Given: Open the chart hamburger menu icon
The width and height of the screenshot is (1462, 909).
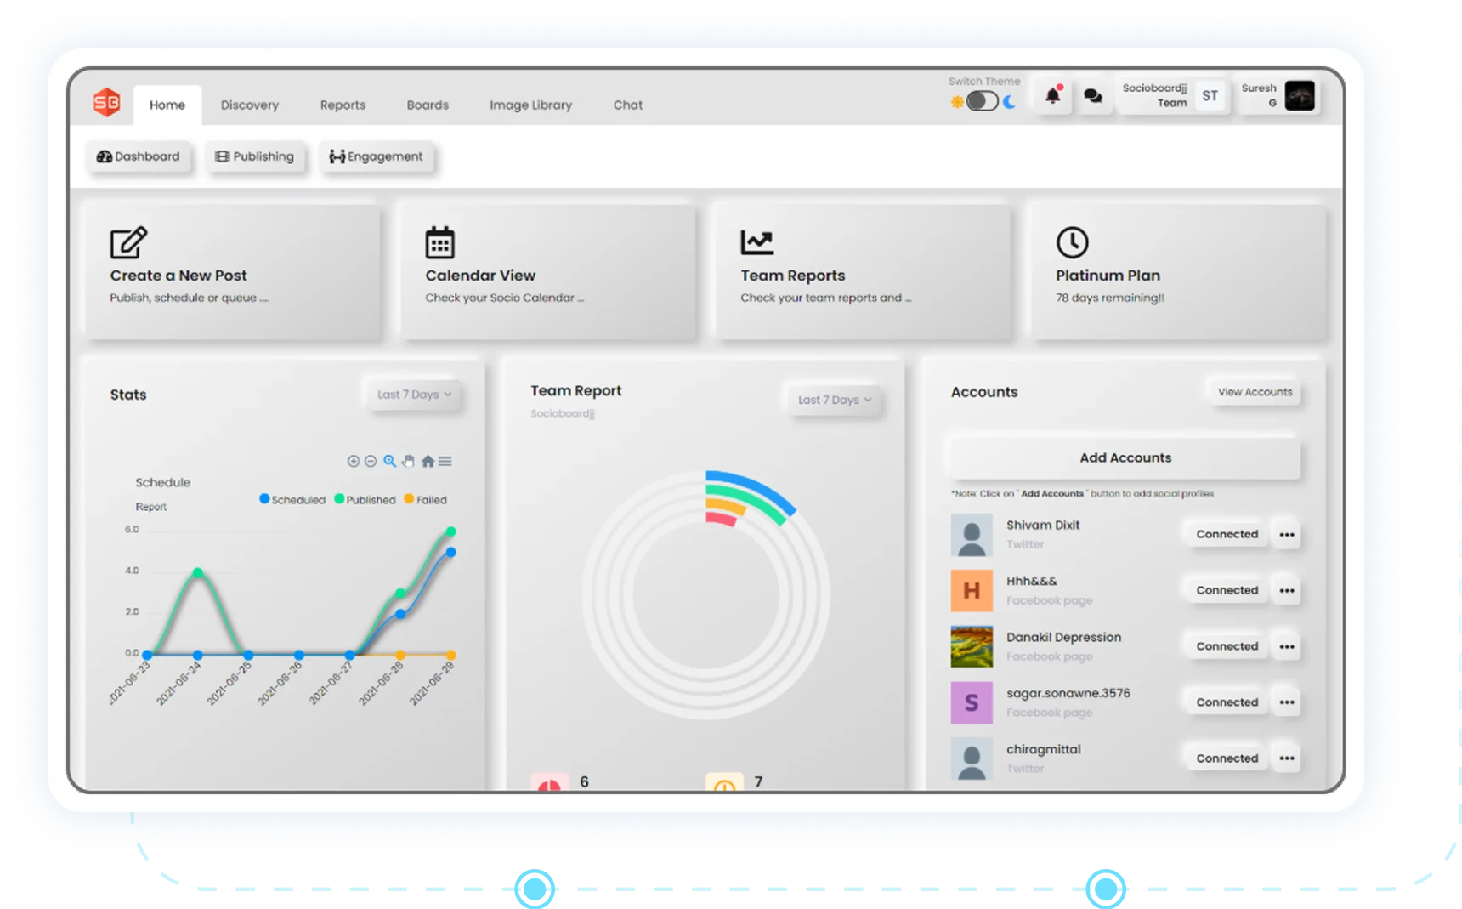Looking at the screenshot, I should pyautogui.click(x=445, y=461).
